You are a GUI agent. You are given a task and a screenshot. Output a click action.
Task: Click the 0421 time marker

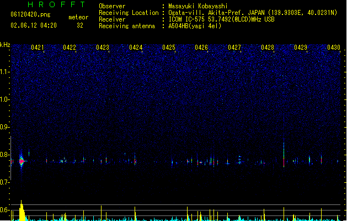pyautogui.click(x=37, y=48)
